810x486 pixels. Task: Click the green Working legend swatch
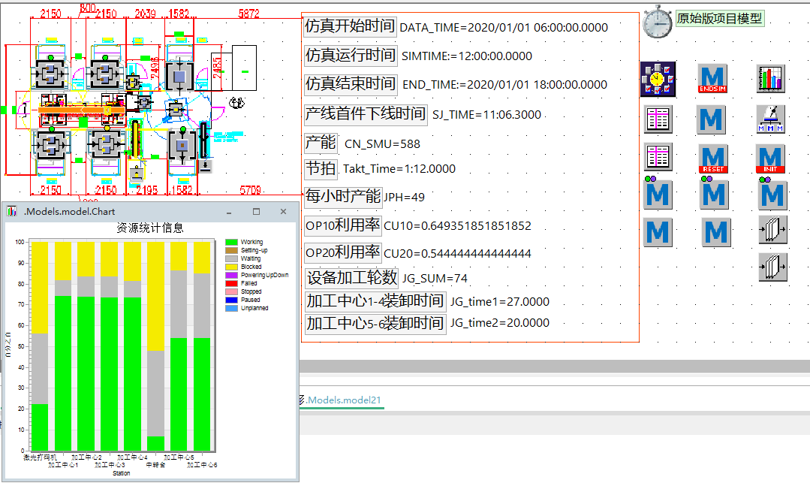(231, 243)
